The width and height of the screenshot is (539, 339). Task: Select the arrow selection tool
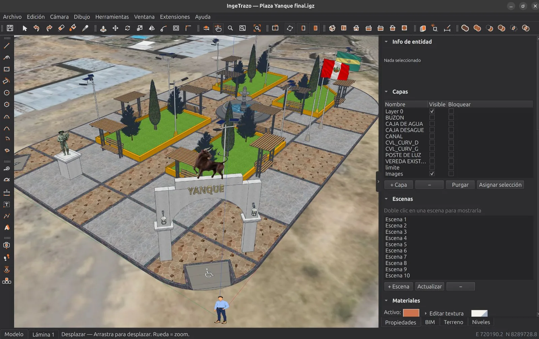point(25,28)
